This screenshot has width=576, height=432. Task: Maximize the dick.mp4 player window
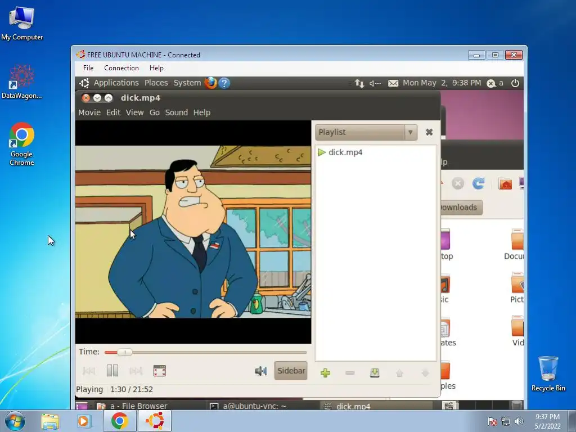(x=109, y=98)
